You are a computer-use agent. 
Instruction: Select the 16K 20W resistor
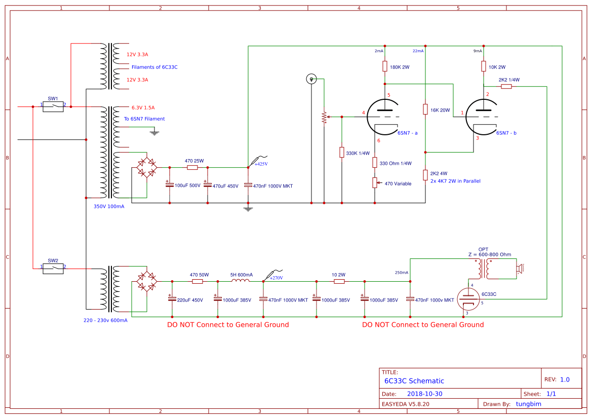[x=425, y=108]
